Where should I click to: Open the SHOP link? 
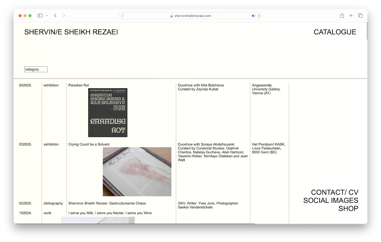point(348,209)
